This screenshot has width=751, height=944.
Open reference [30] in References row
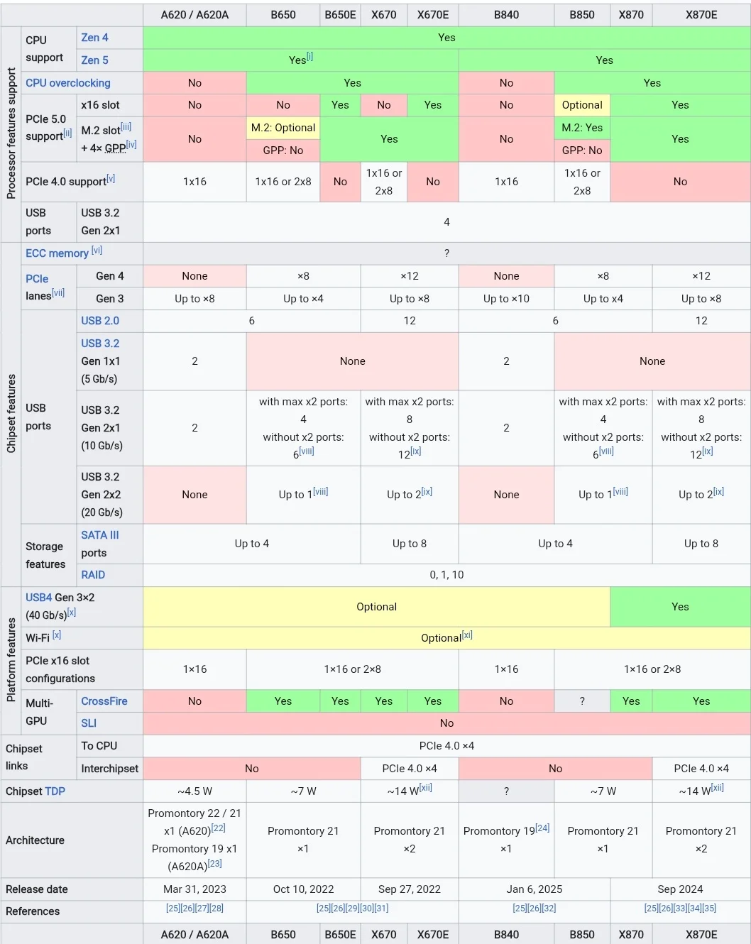[367, 908]
